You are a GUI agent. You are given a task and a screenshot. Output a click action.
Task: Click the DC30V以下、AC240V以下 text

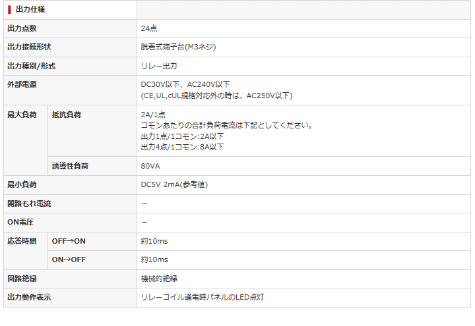[x=185, y=84]
